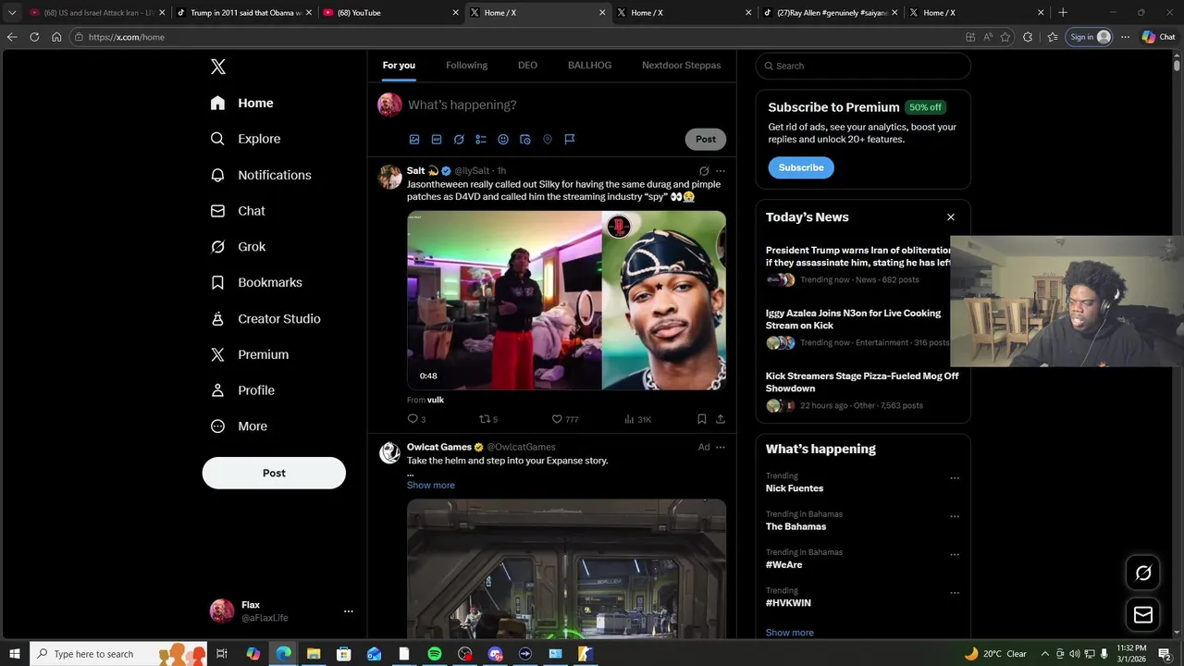The height and width of the screenshot is (666, 1184).
Task: Show more trends in What's happening
Action: [790, 633]
